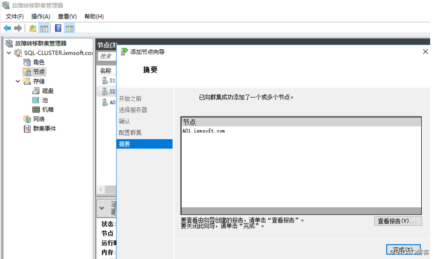Click the 状态 label in details panel
433x259 pixels.
coord(108,224)
